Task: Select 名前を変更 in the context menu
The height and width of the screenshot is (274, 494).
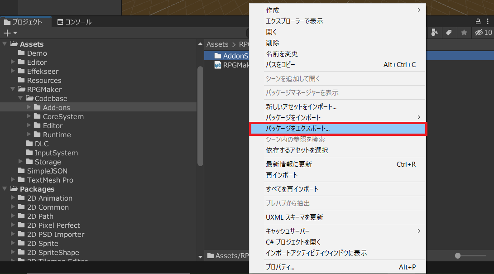Action: tap(282, 53)
